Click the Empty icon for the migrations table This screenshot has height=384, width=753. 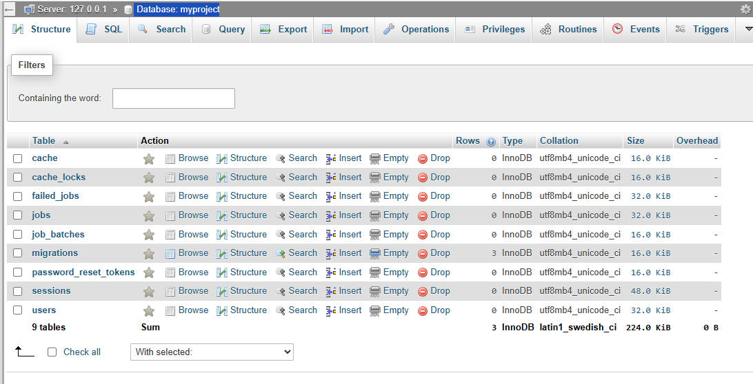[375, 253]
